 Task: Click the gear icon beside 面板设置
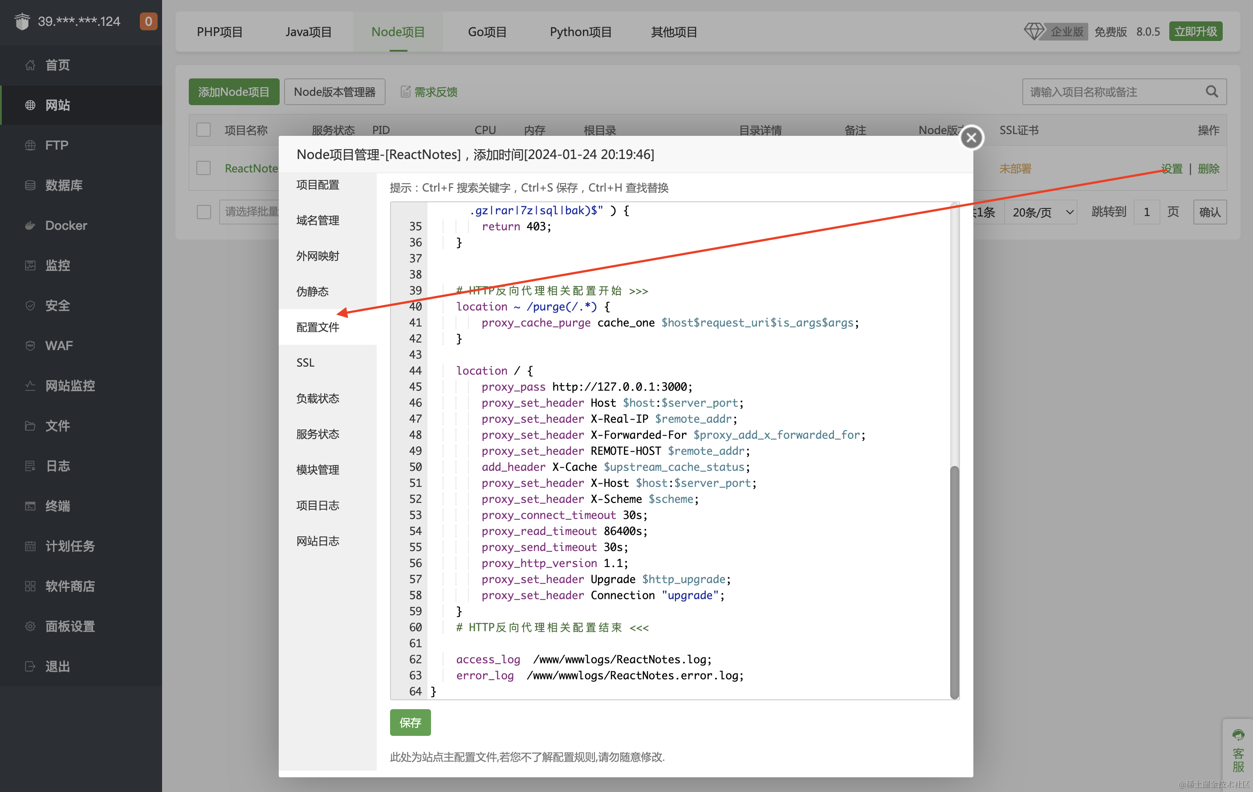click(x=30, y=626)
